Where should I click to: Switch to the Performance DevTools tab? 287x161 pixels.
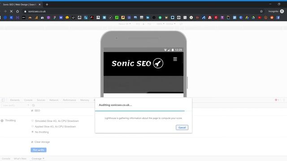click(70, 100)
